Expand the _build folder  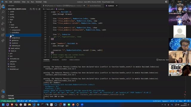tap(24, 12)
